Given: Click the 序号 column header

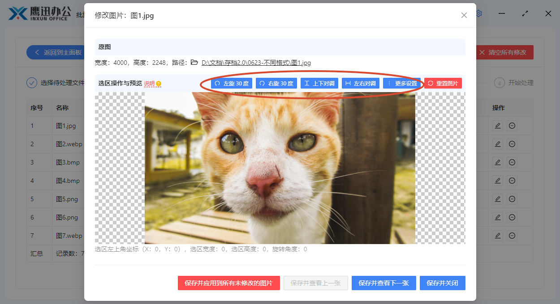Looking at the screenshot, I should pos(37,108).
